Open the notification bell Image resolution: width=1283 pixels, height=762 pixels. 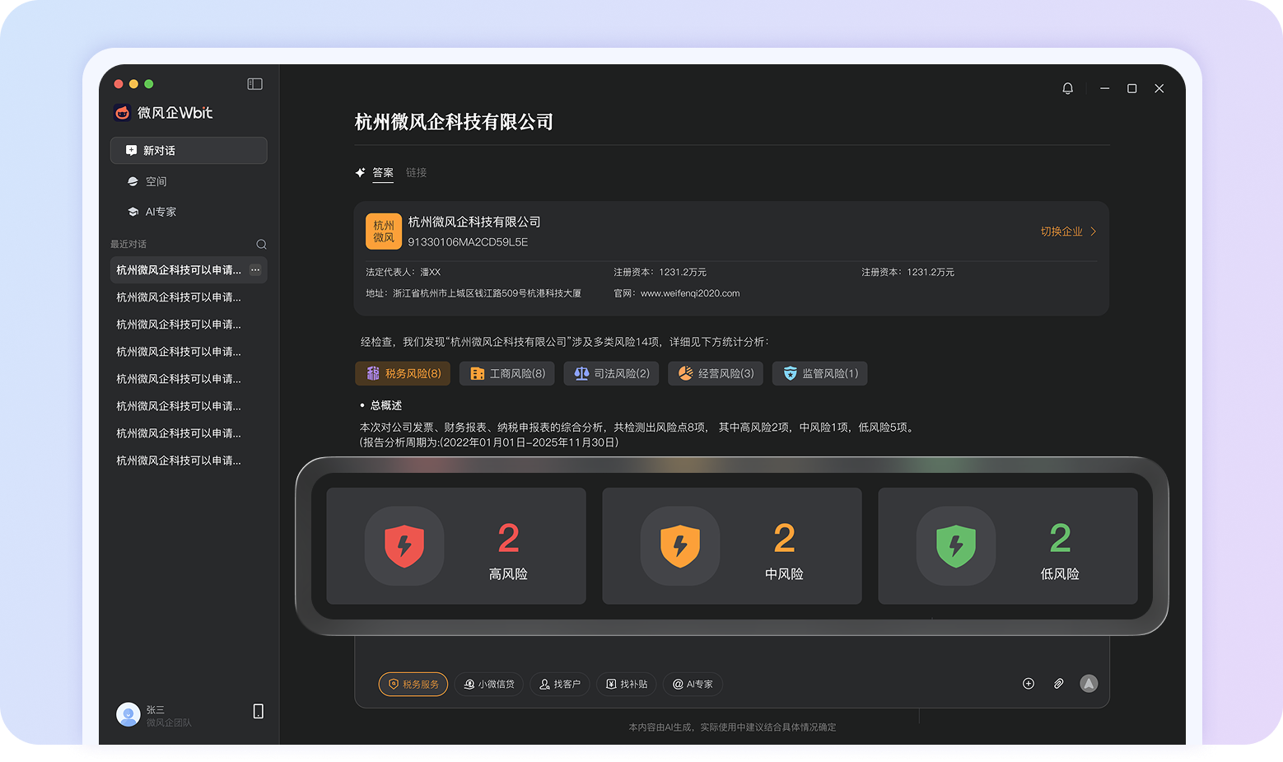point(1068,88)
